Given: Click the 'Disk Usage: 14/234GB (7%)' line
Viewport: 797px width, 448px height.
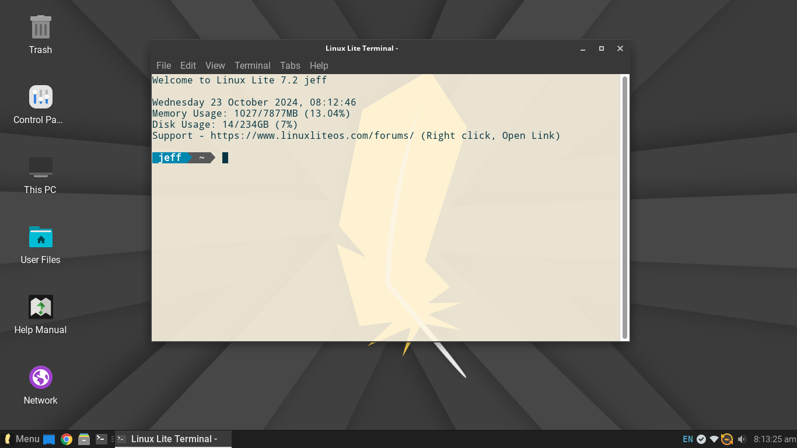Looking at the screenshot, I should pyautogui.click(x=225, y=125).
